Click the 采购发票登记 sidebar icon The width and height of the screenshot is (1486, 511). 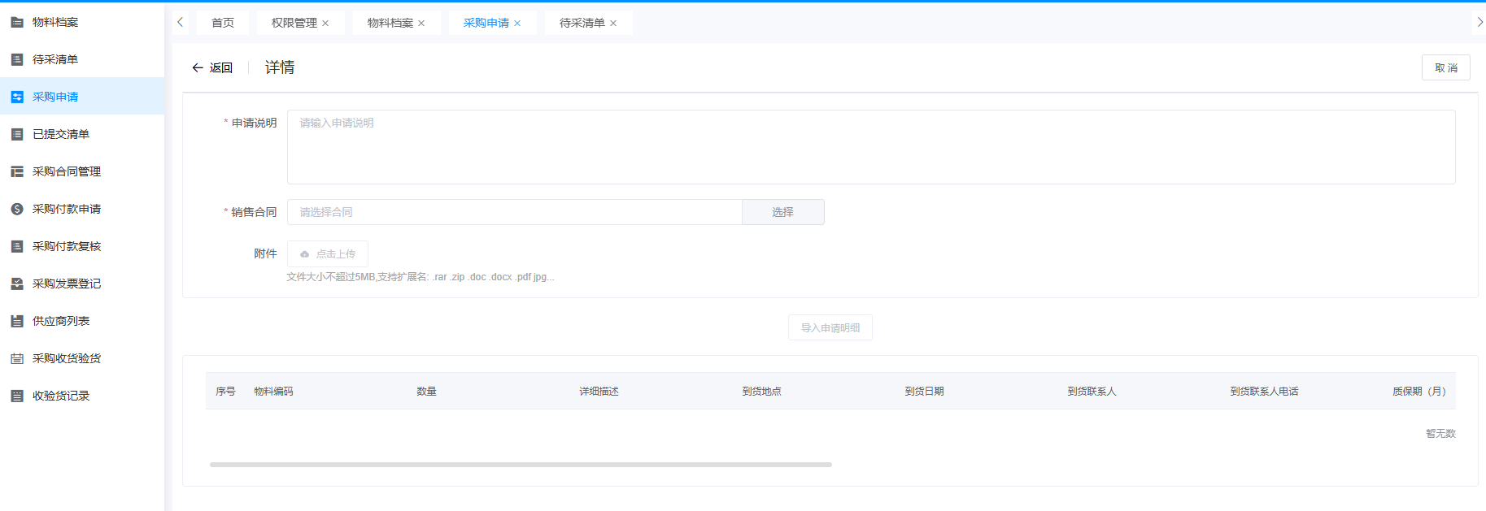(17, 284)
